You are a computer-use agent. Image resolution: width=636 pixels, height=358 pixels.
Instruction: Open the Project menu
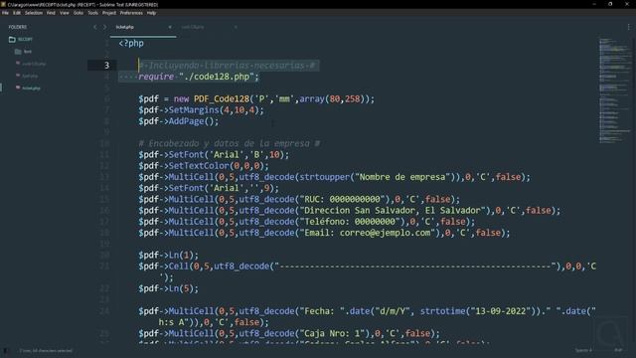(109, 13)
